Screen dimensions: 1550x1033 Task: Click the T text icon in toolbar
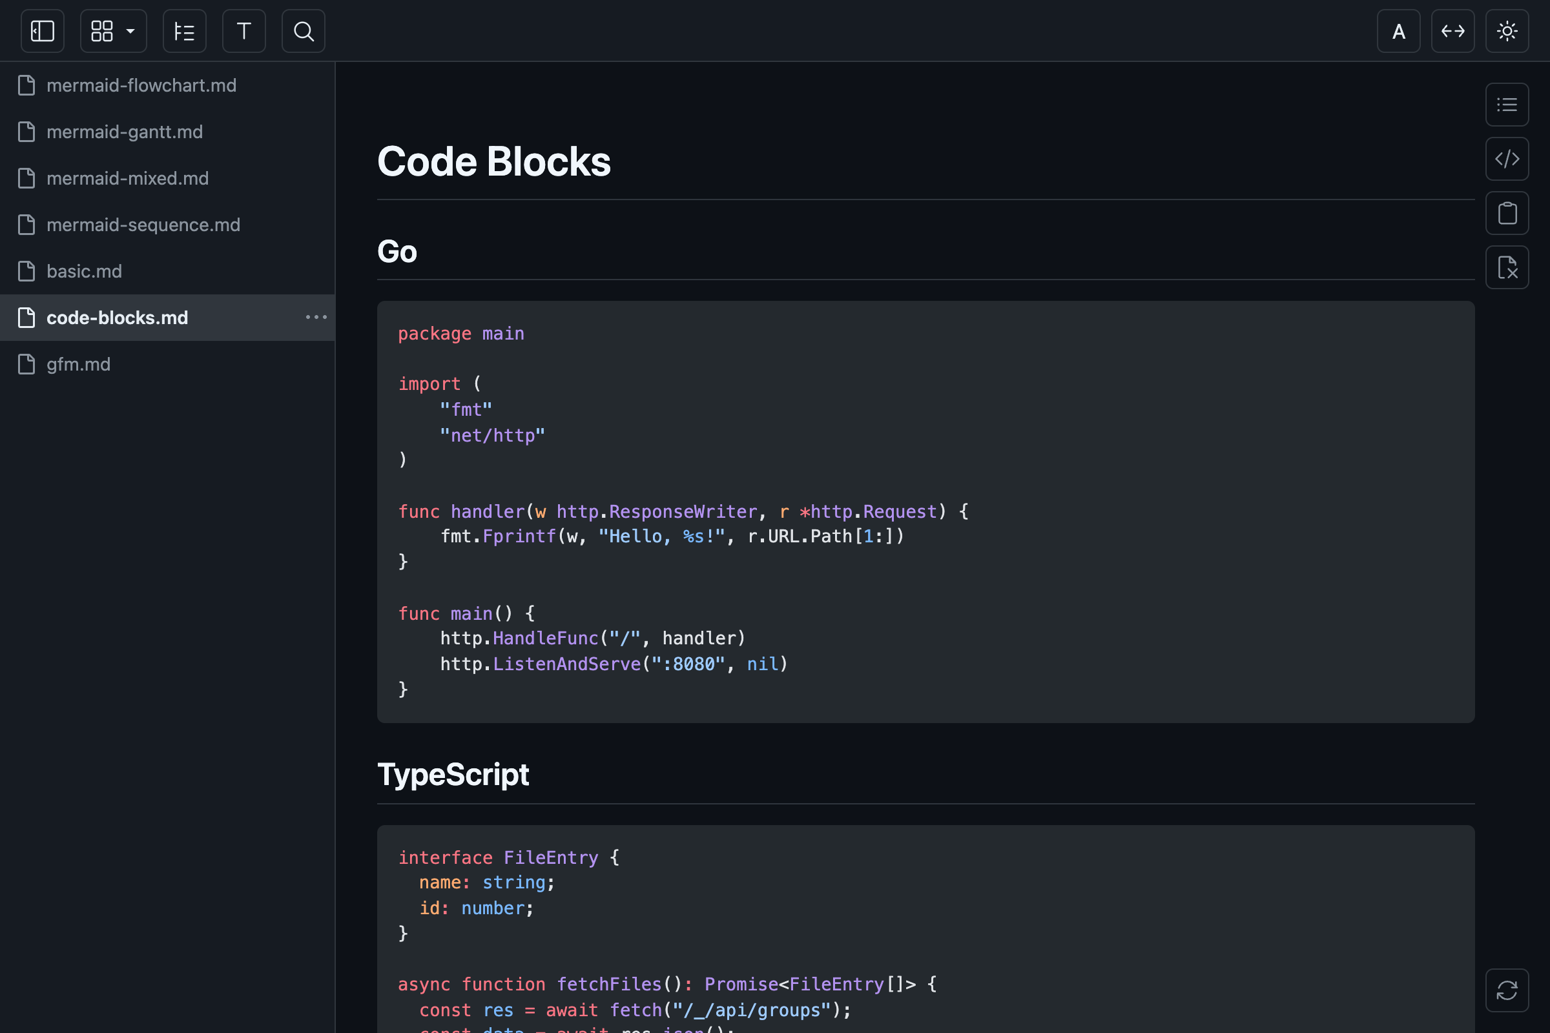tap(244, 31)
